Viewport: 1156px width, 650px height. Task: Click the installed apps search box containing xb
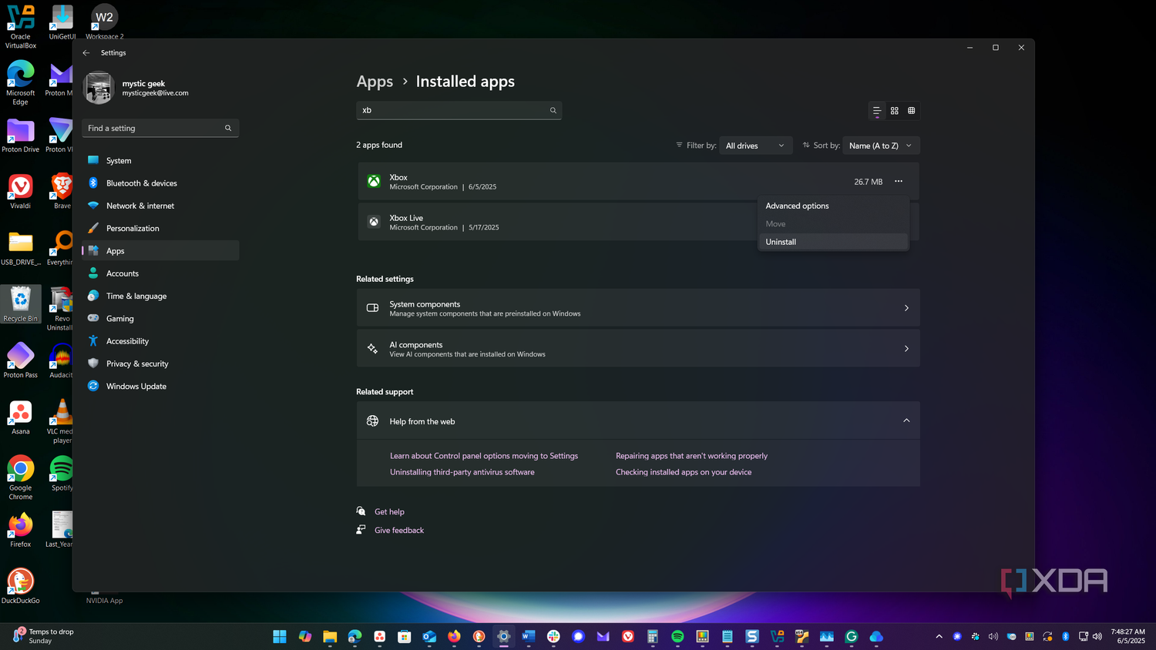(459, 110)
